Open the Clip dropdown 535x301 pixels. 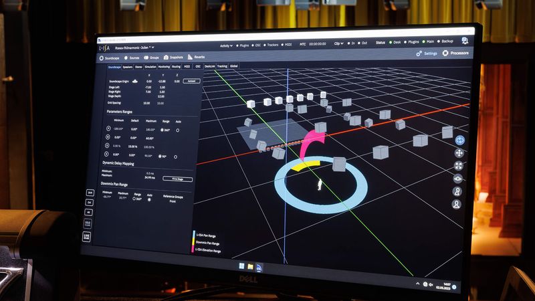(x=338, y=43)
